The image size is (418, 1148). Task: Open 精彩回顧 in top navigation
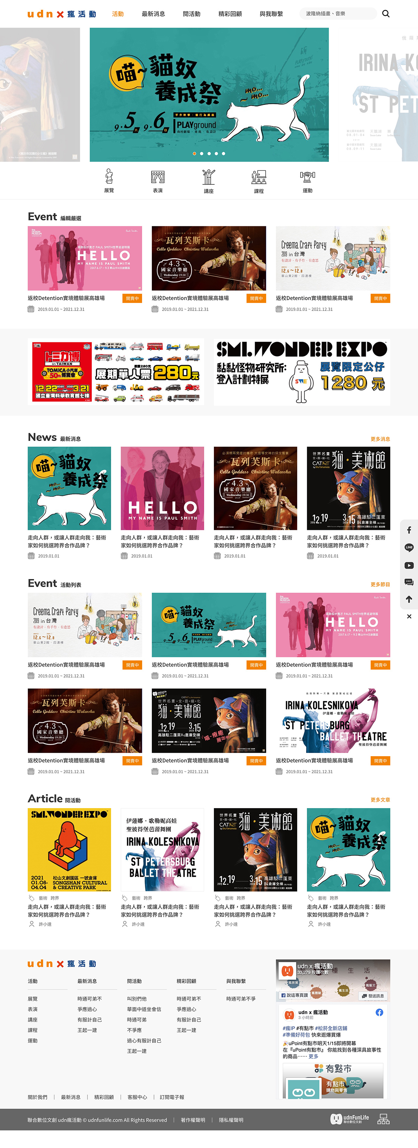[230, 14]
